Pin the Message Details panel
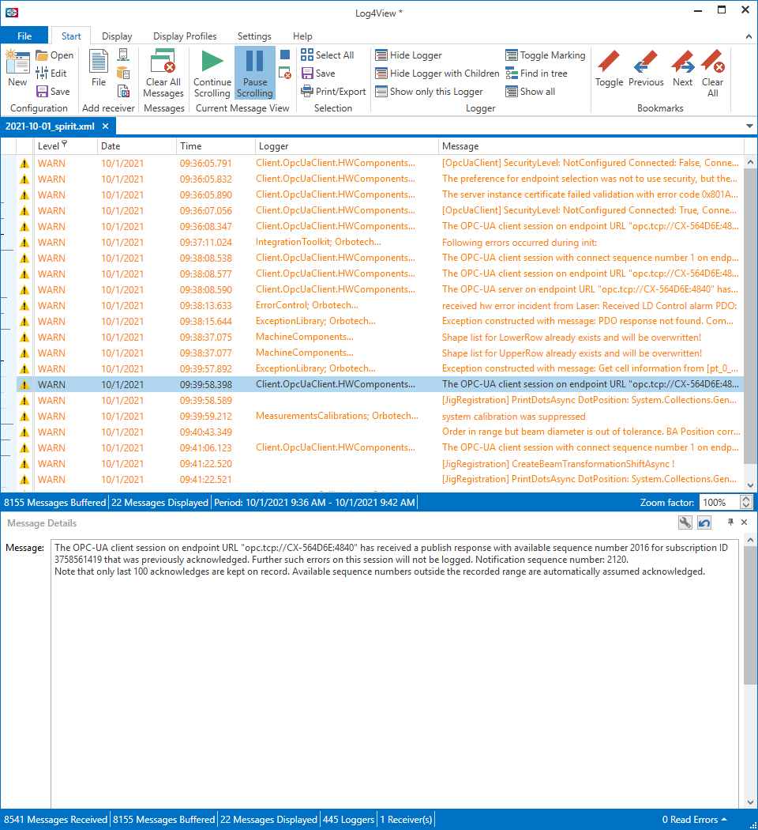758x830 pixels. tap(730, 522)
